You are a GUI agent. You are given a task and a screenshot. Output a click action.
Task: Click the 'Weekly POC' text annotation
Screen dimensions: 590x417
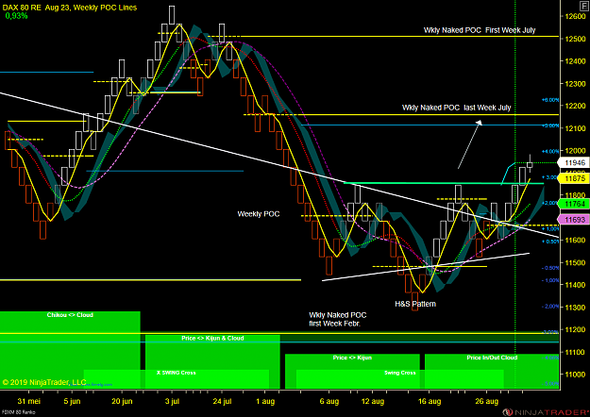coord(259,214)
